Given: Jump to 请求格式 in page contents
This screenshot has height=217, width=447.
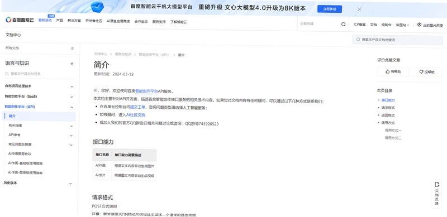Looking at the screenshot, I should tap(388, 108).
